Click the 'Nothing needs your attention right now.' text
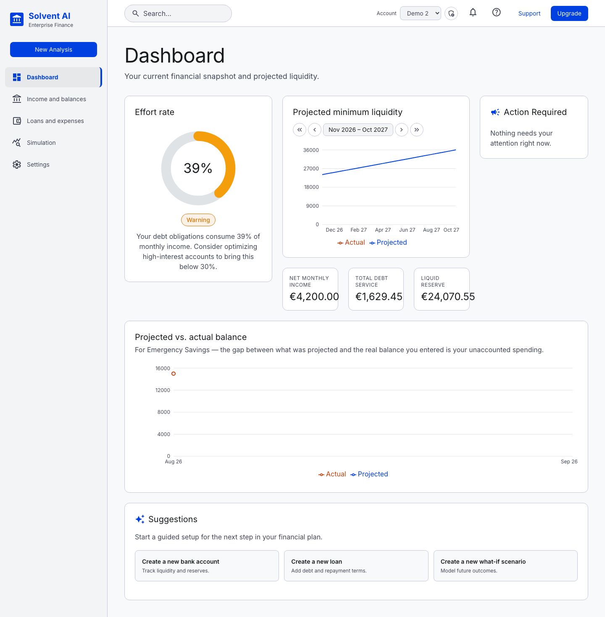This screenshot has width=605, height=617. (x=521, y=138)
